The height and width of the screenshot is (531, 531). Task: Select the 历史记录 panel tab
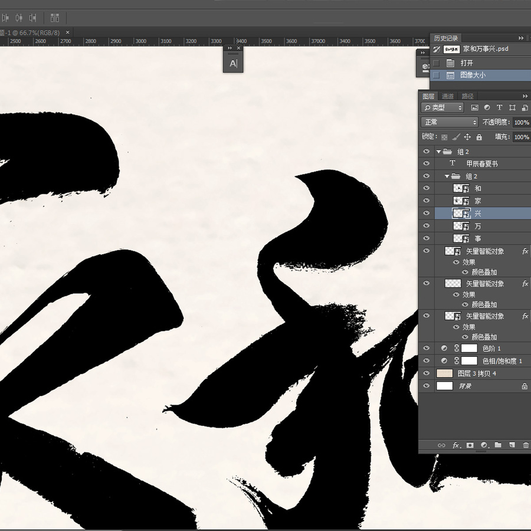coord(446,38)
